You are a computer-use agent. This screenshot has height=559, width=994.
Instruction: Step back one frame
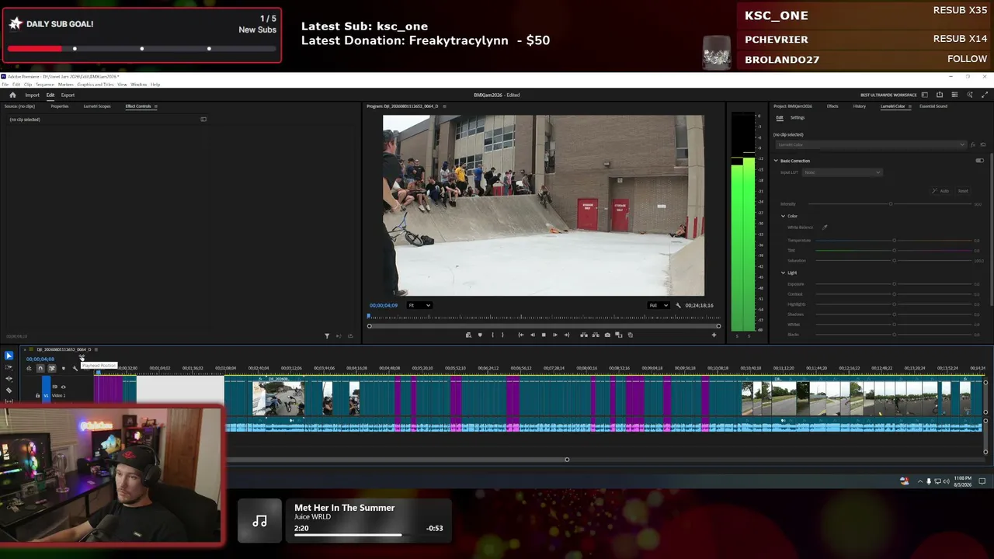click(x=532, y=335)
